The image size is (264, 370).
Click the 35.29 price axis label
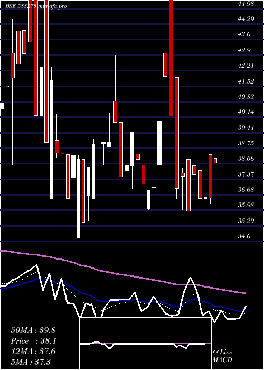coord(247,221)
